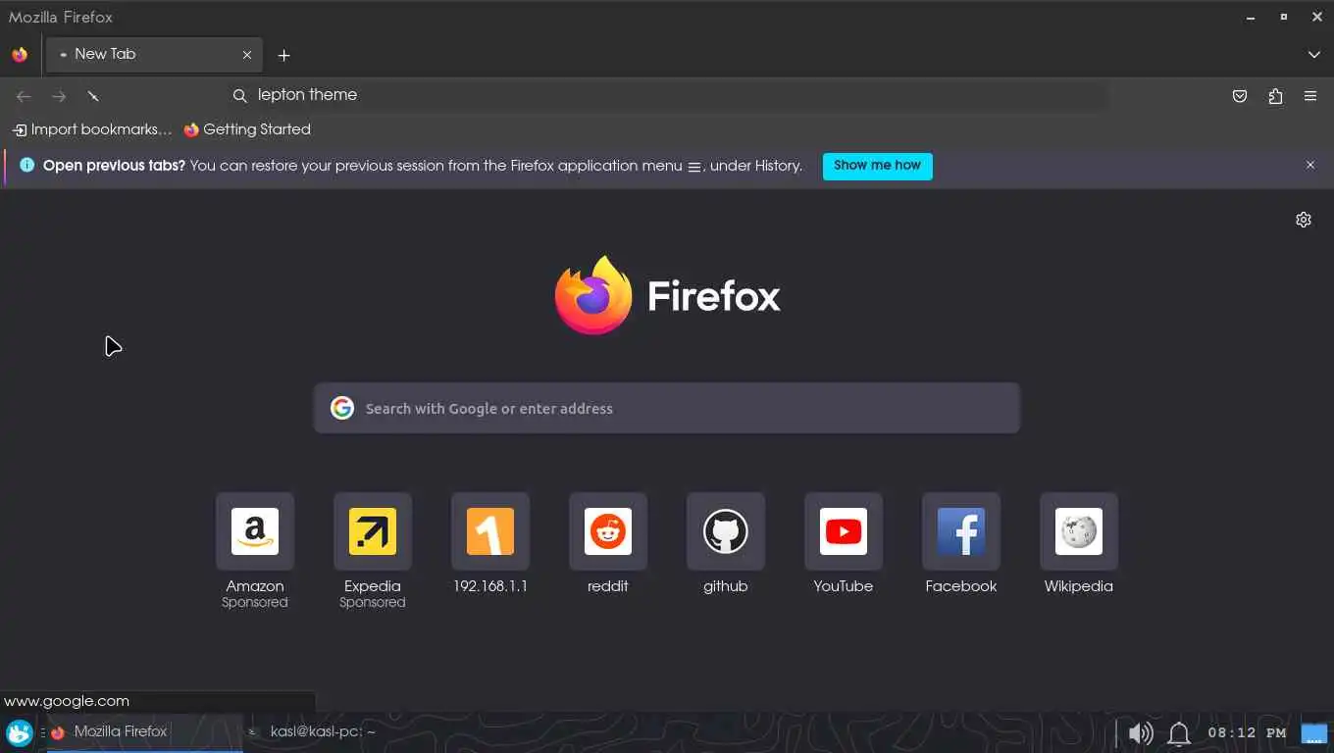Click the 08:12 PM clock
1334x753 pixels.
[1247, 733]
